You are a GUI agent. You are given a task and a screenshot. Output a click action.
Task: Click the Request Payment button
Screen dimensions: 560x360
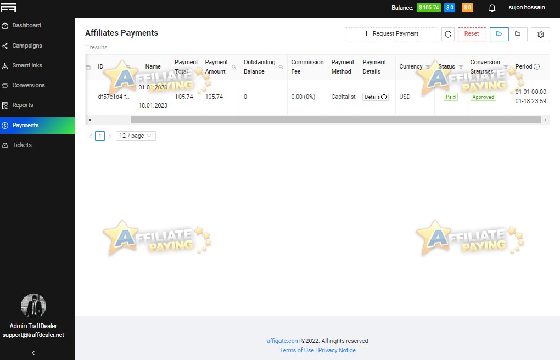(391, 34)
